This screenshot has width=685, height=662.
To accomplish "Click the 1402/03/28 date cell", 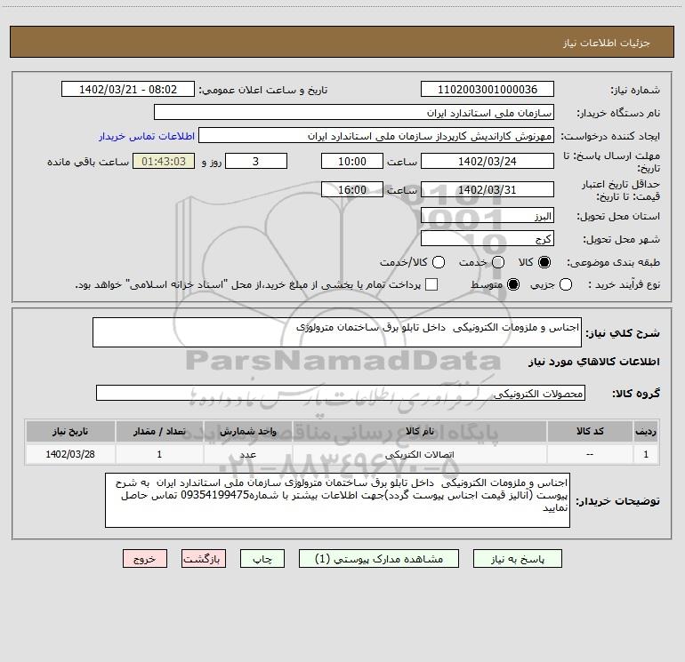I will coord(70,454).
